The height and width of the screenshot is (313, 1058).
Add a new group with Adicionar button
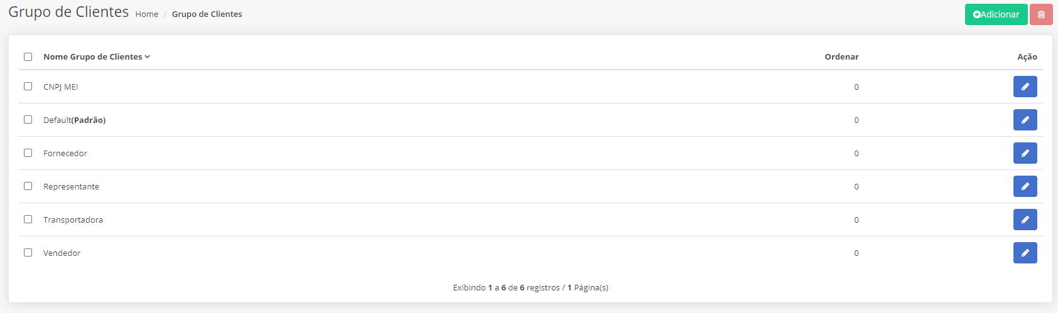tap(996, 14)
